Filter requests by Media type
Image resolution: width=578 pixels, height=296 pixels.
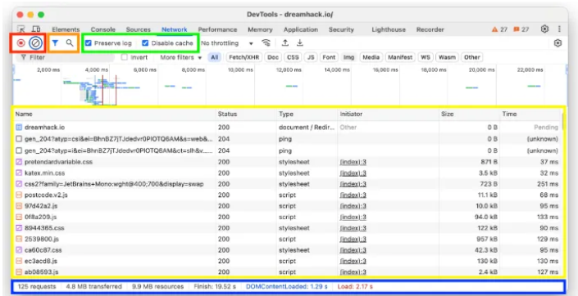371,57
